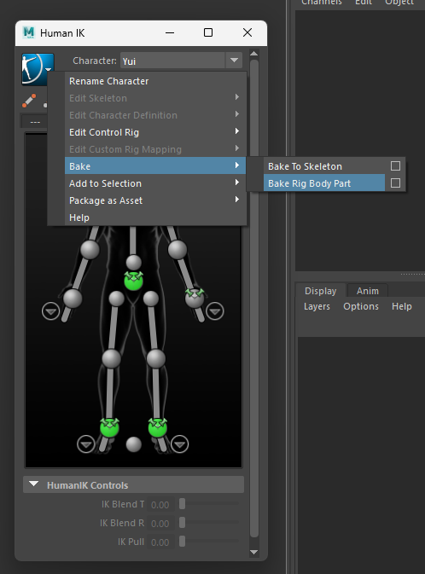The width and height of the screenshot is (425, 574).
Task: Open the Options menu in layer editor
Action: coord(361,306)
